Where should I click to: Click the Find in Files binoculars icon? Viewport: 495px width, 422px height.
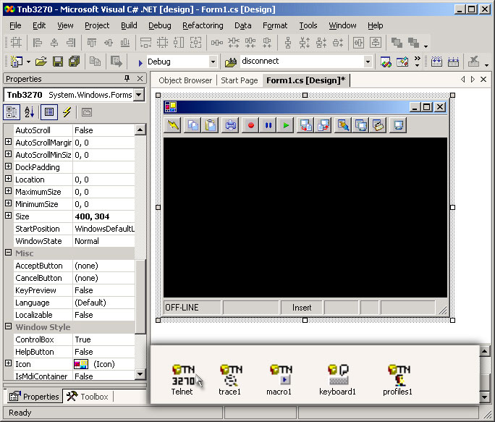[231, 62]
